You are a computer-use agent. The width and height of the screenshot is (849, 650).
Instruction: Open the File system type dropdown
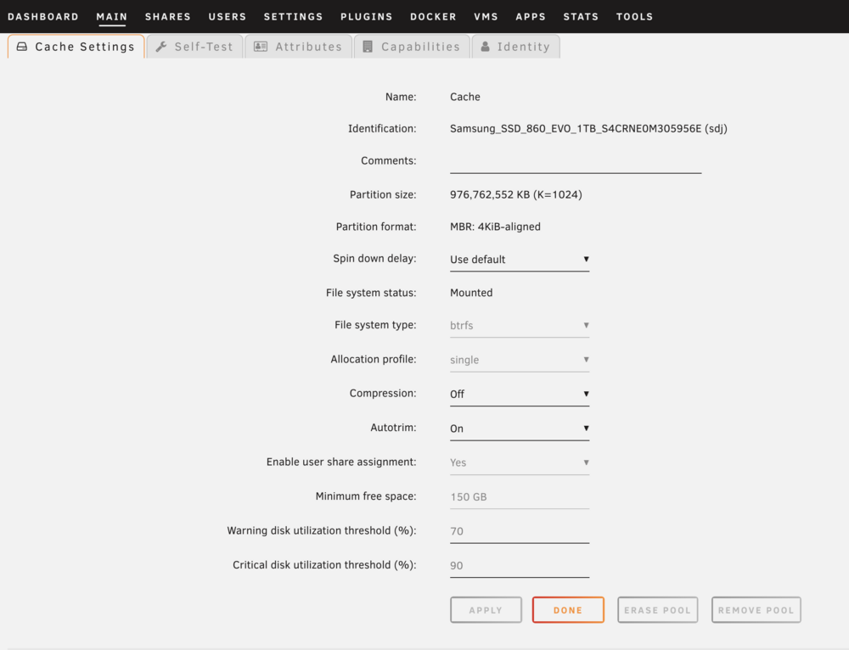click(x=520, y=325)
